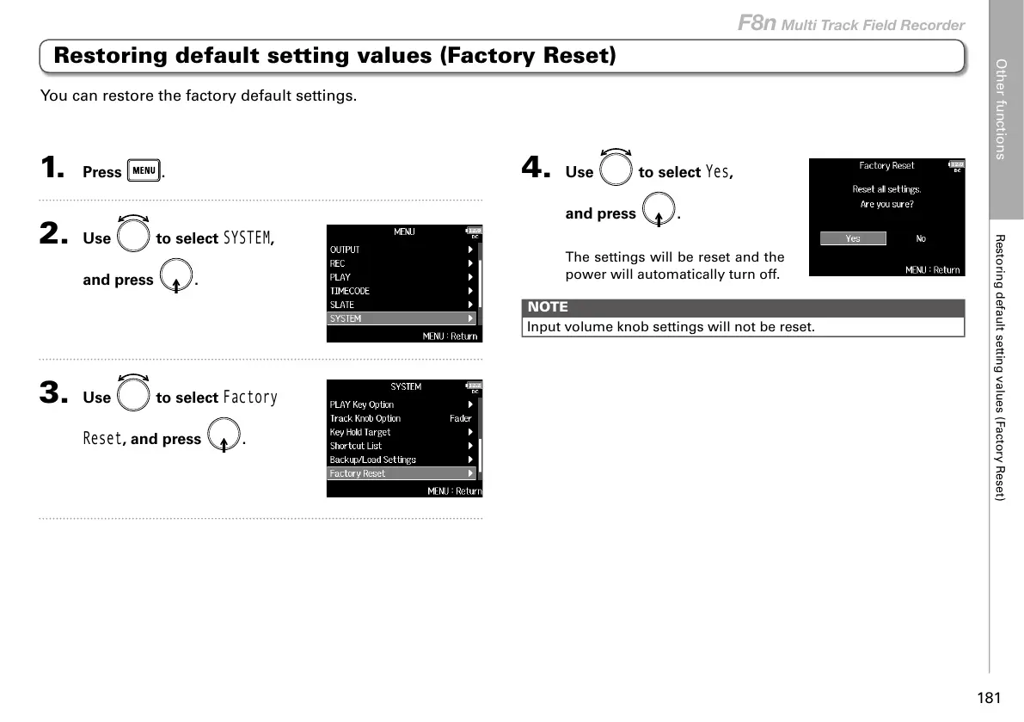Click Reset all settings. dialog text
1024x722 pixels.
point(886,188)
